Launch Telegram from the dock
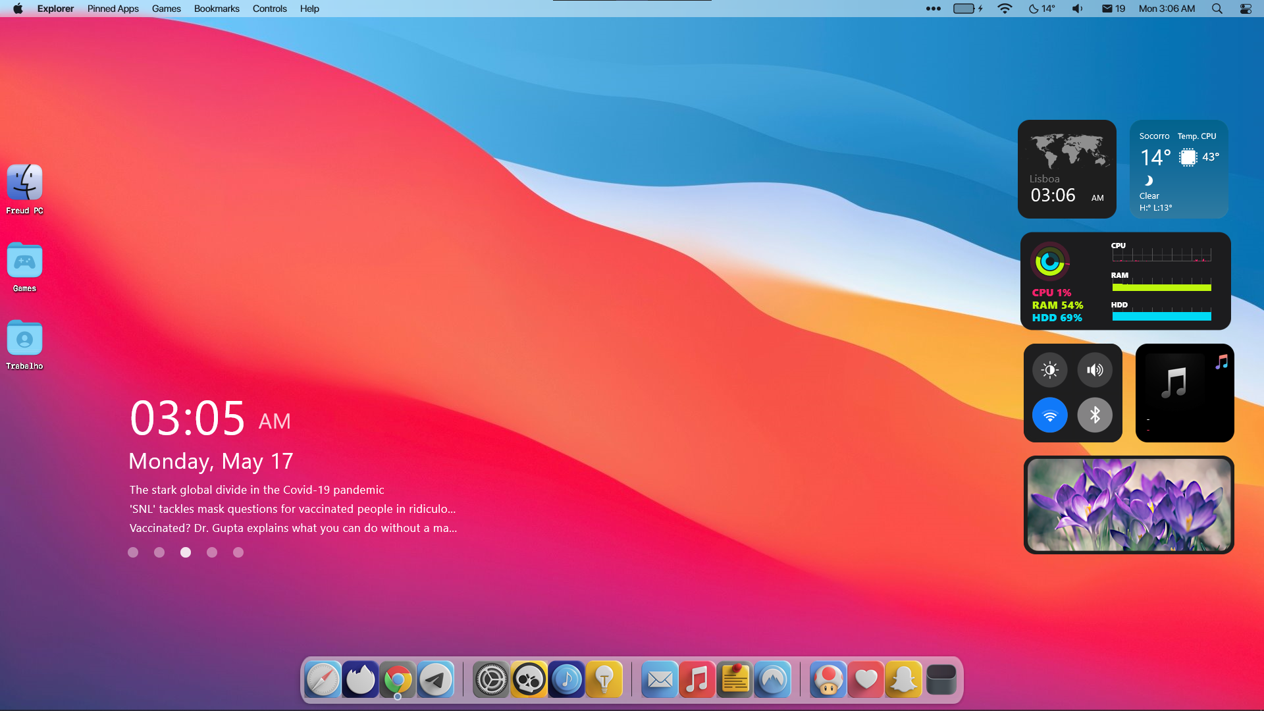 (435, 679)
